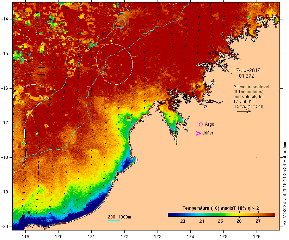Click longitude axis label '124'

pos(191,236)
